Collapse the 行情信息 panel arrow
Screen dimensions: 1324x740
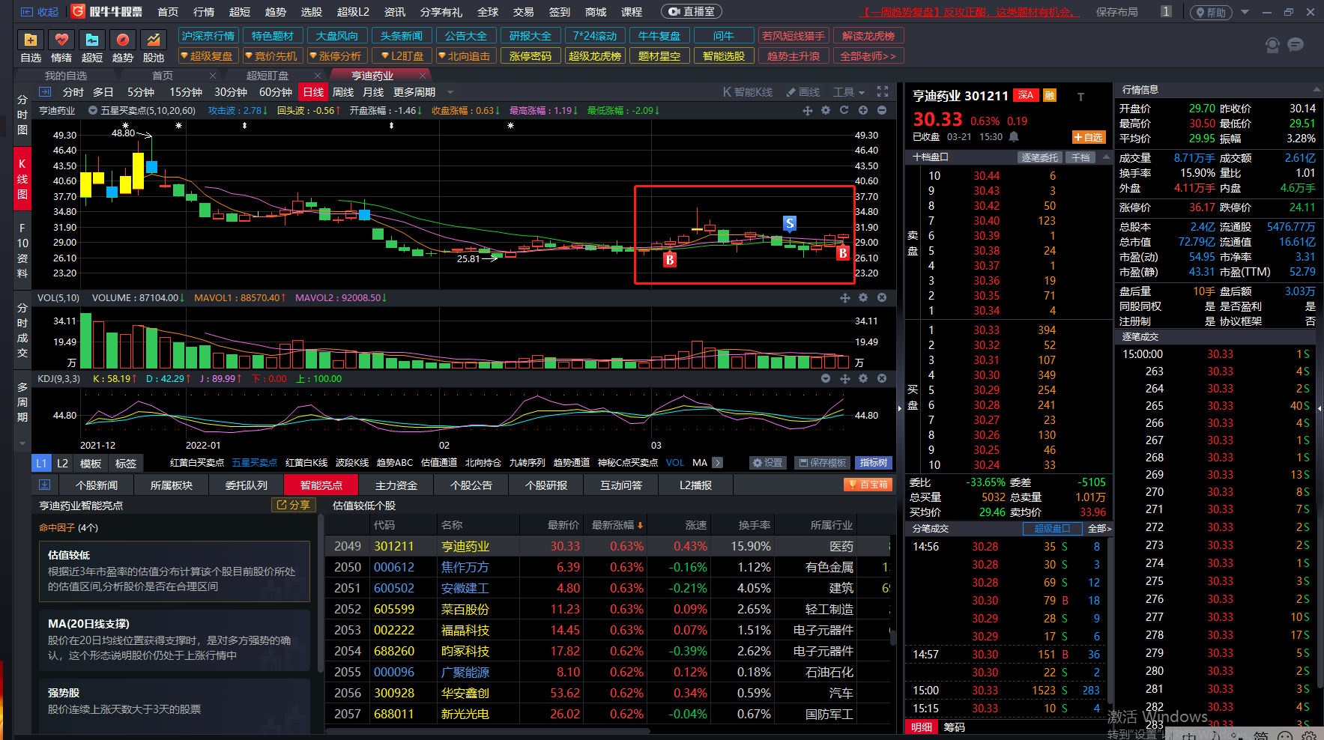[x=1316, y=90]
